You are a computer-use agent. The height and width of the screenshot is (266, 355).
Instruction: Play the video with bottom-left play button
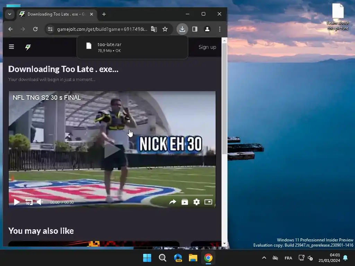coord(17,202)
